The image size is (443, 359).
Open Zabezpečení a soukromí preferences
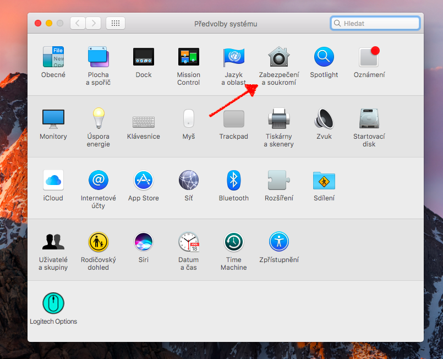coord(278,57)
